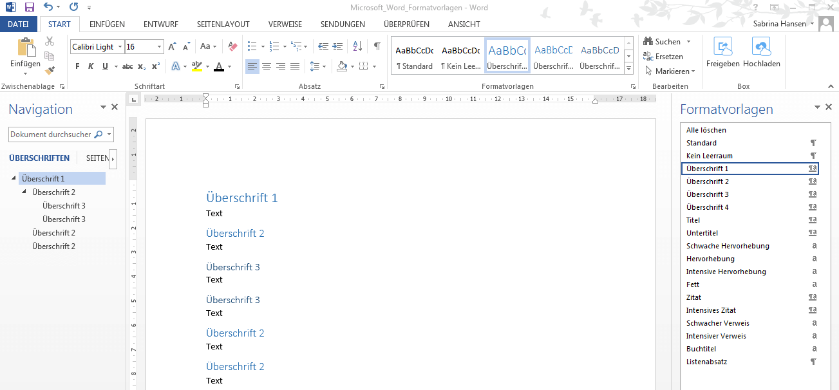
Task: Click the Freigeben share icon
Action: click(723, 48)
